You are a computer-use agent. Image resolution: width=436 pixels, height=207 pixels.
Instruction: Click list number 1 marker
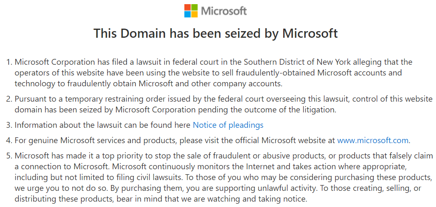click(x=9, y=62)
